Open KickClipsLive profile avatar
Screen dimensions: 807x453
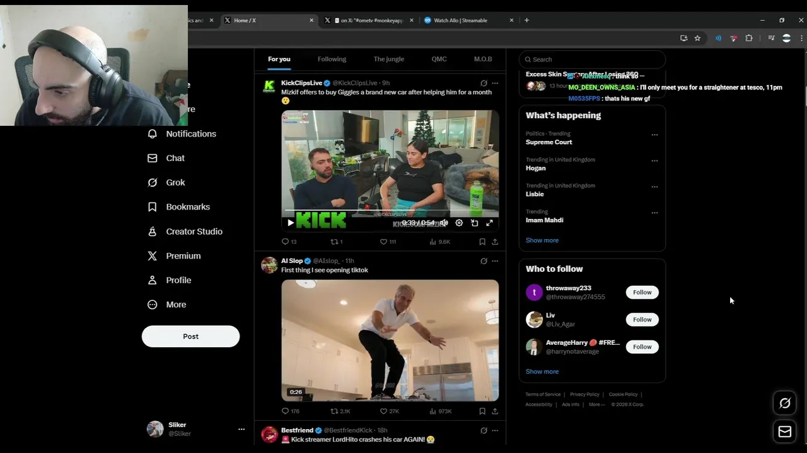[269, 86]
